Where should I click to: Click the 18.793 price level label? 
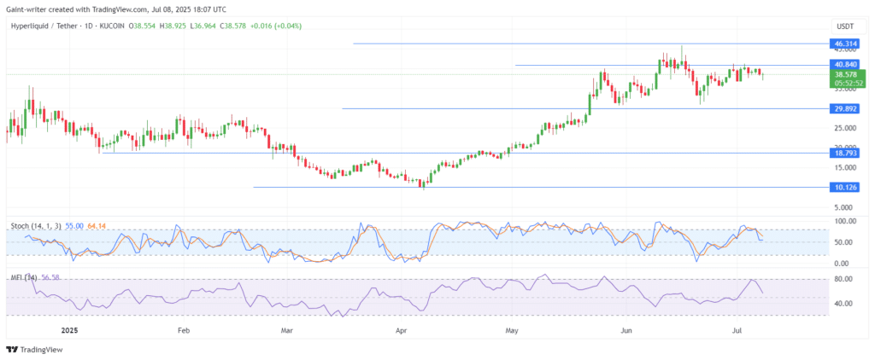point(843,153)
